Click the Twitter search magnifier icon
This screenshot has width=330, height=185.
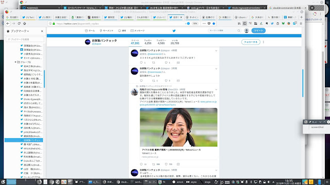coord(239,31)
